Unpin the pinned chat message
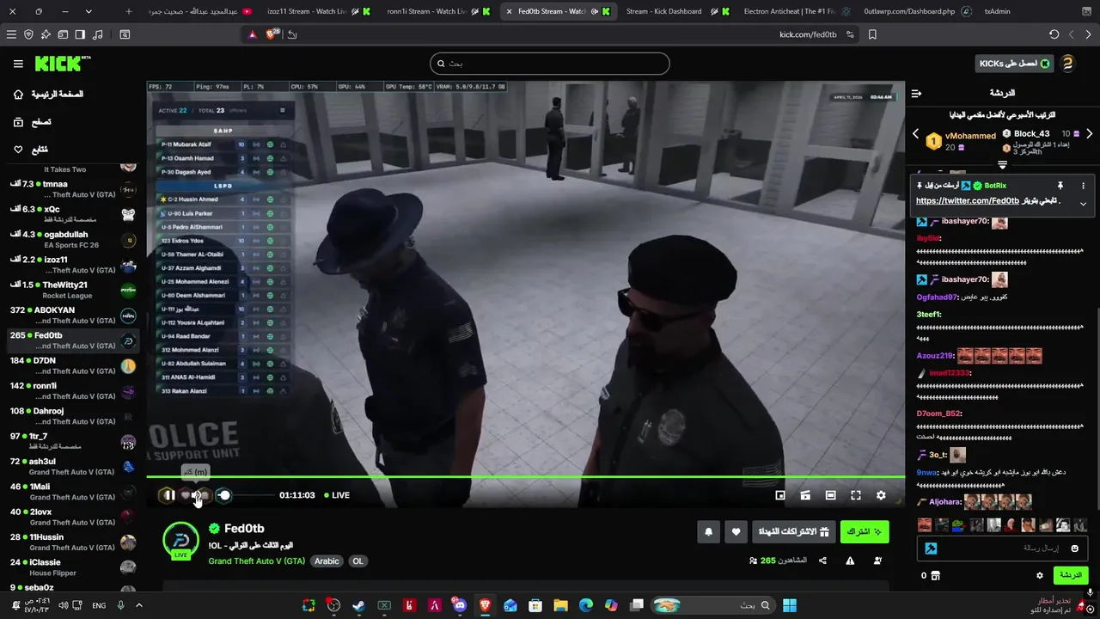Image resolution: width=1100 pixels, height=619 pixels. click(1060, 186)
